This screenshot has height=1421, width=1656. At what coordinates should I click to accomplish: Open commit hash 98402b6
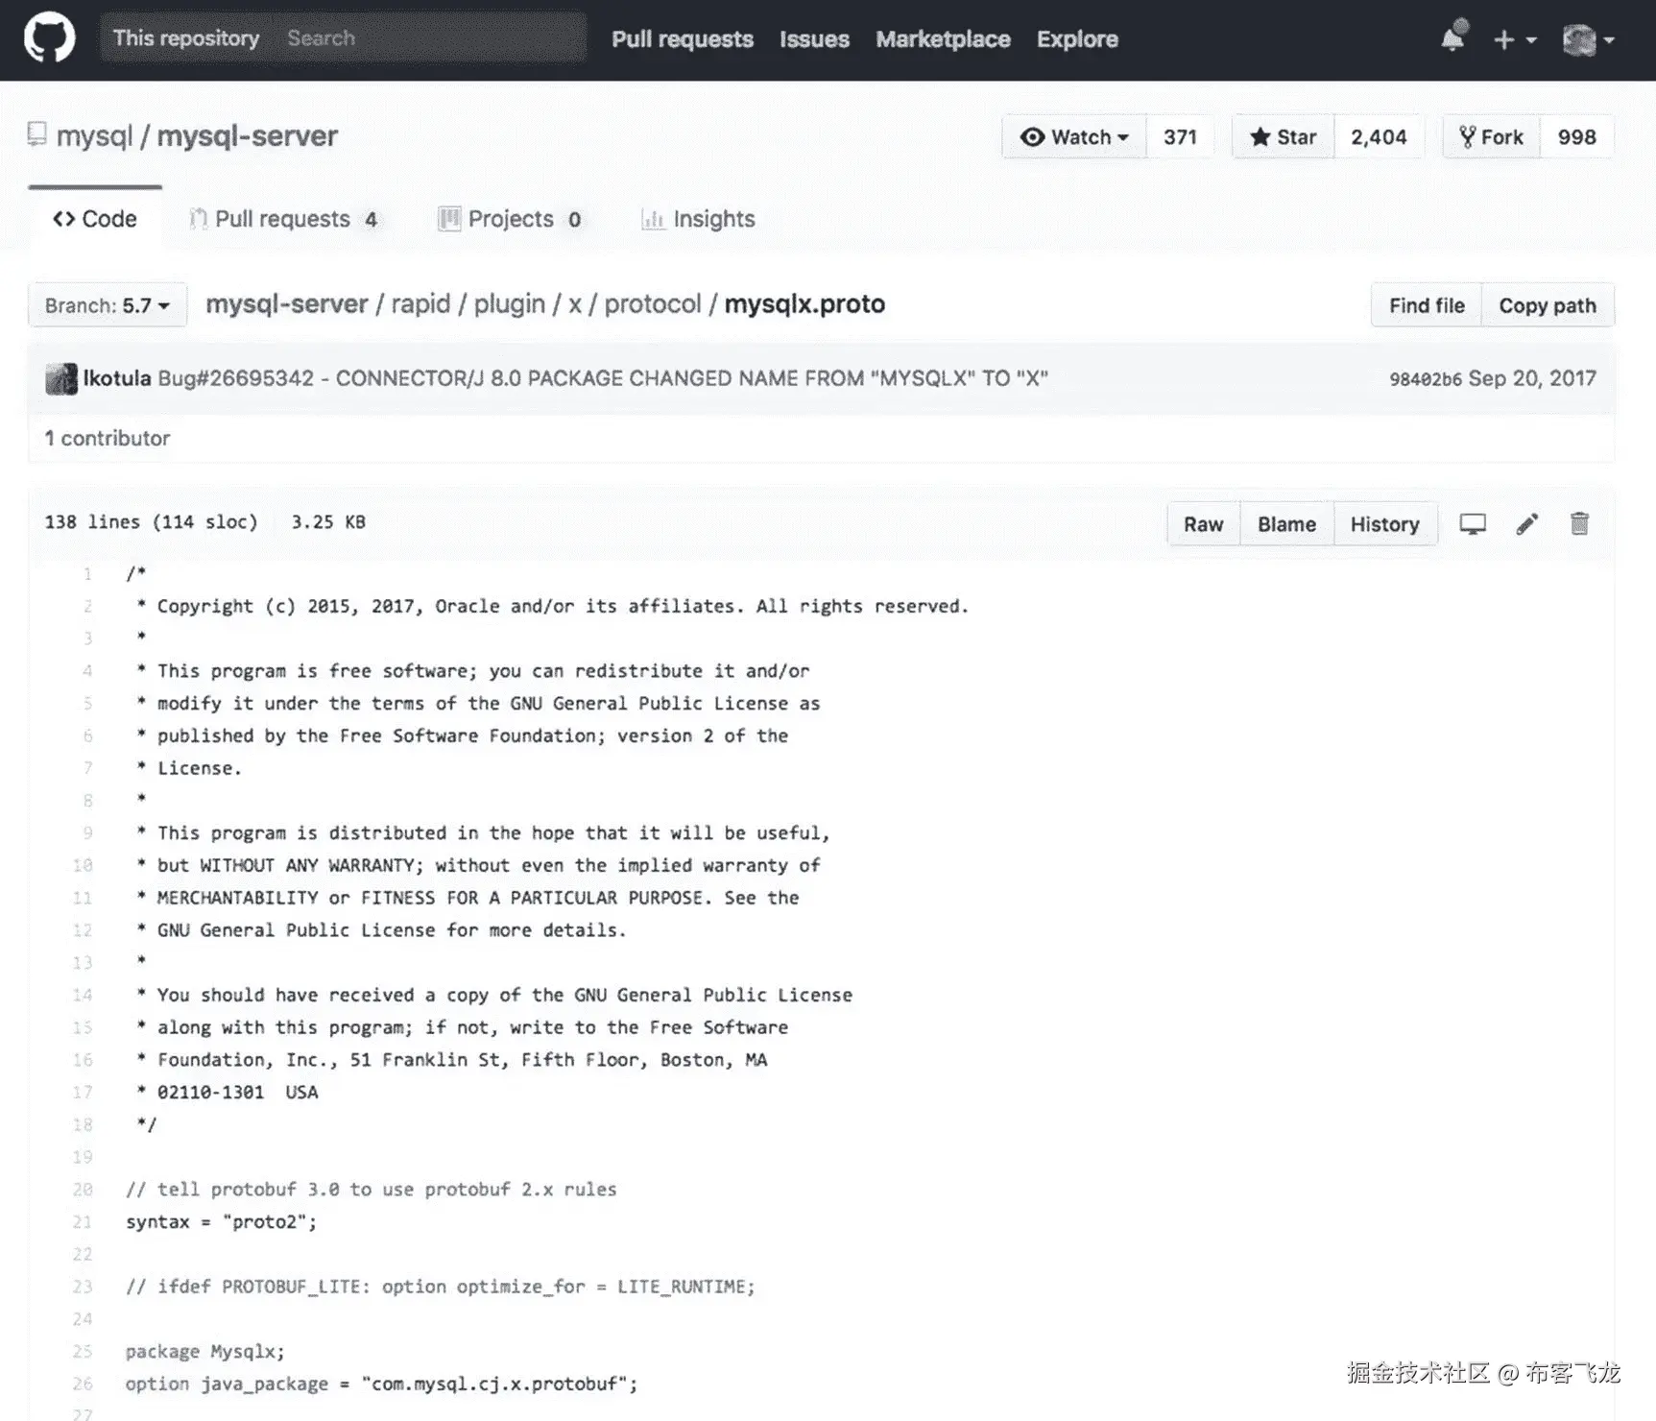coord(1426,379)
